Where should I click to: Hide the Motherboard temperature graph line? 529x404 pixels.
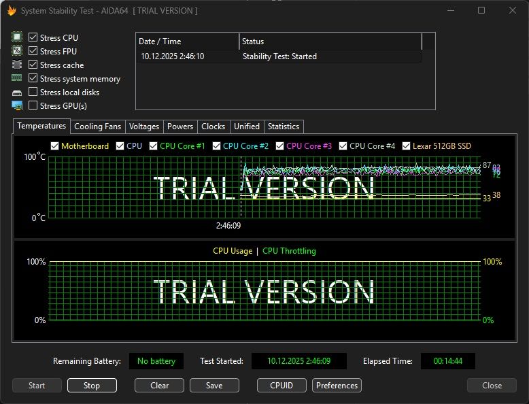click(x=54, y=146)
